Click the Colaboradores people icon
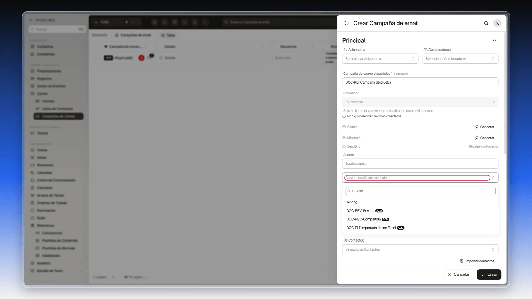Image resolution: width=532 pixels, height=299 pixels. (425, 50)
